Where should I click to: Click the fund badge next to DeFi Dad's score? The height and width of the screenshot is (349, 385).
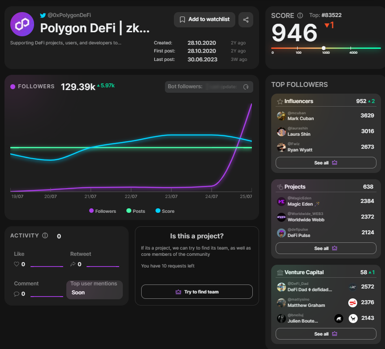(353, 287)
